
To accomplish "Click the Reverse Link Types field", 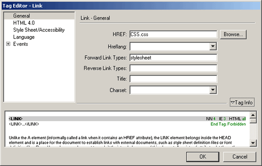I will pyautogui.click(x=173, y=68).
